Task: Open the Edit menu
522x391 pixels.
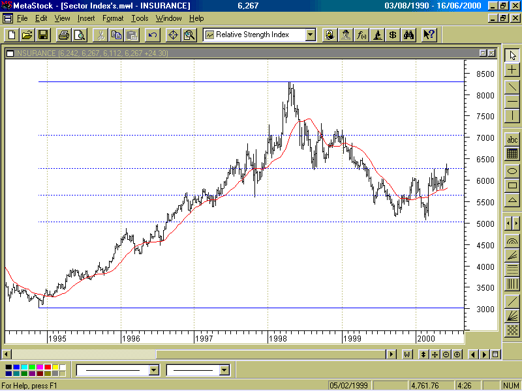Action: 41,18
